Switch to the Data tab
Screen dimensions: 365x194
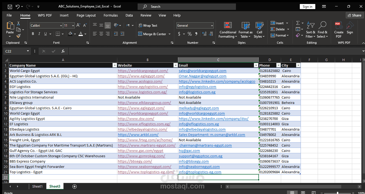(x=129, y=15)
